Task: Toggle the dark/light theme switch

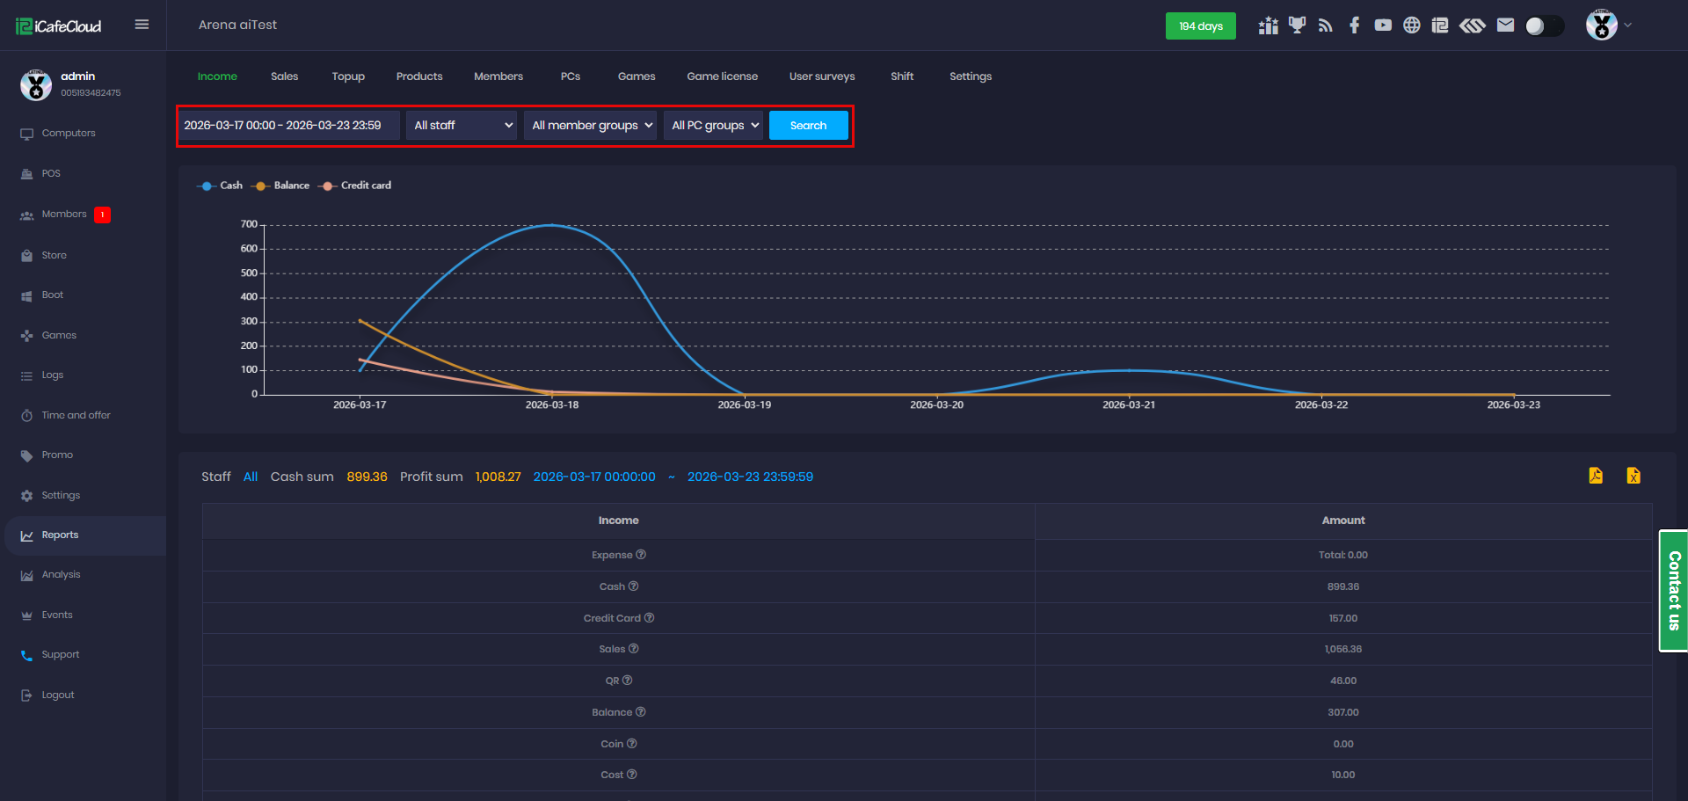Action: [x=1544, y=26]
